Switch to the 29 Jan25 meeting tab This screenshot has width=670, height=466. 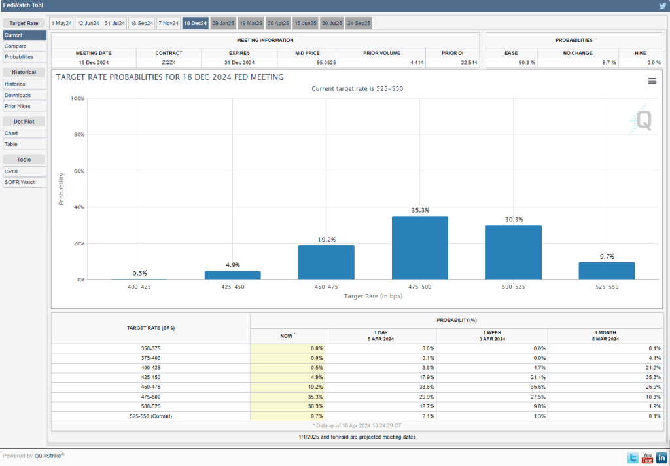(x=222, y=23)
